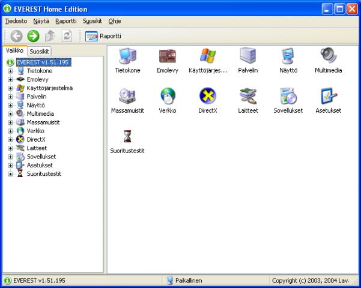The image size is (361, 288).
Task: Click the Back arrow toolbar button
Action: click(17, 36)
